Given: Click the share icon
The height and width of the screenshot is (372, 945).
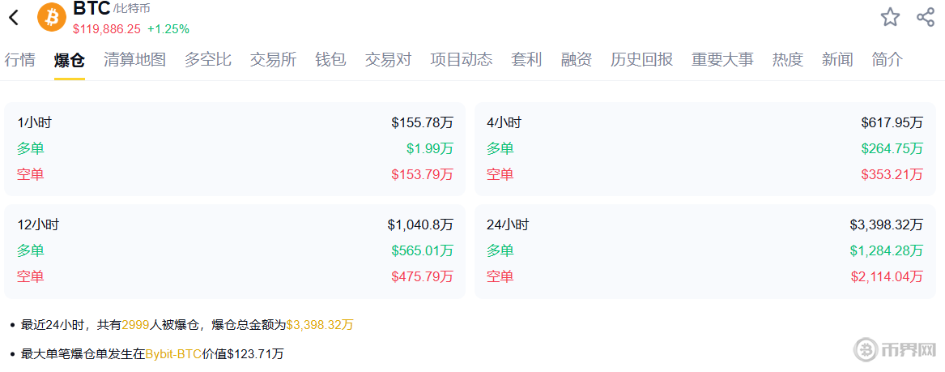Looking at the screenshot, I should point(926,17).
